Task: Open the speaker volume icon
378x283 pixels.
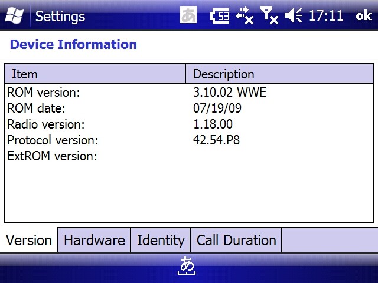Action: click(294, 16)
